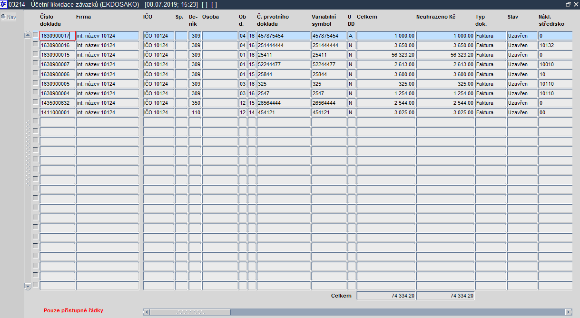
Task: Tick checkbox for document 1630900007
Action: pos(35,63)
